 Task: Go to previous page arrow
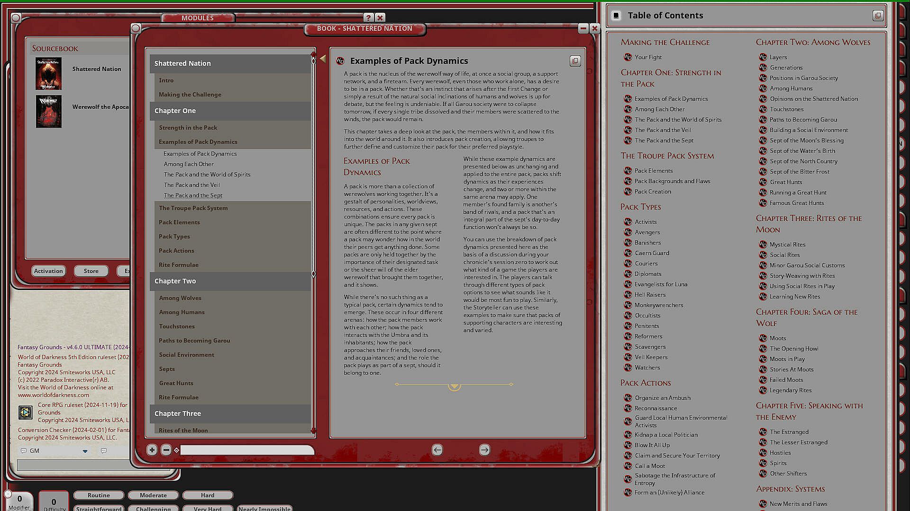pos(437,450)
